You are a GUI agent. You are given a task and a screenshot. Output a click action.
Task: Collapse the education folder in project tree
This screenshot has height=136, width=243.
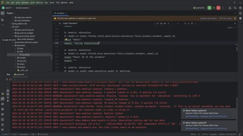pyautogui.click(x=13, y=45)
